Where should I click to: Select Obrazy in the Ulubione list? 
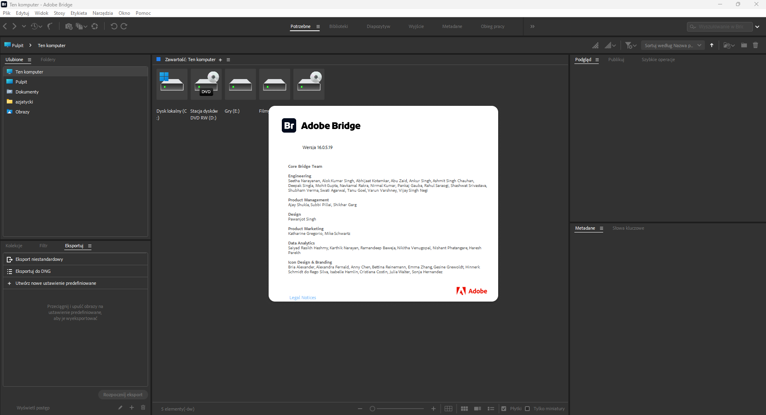(x=75, y=112)
